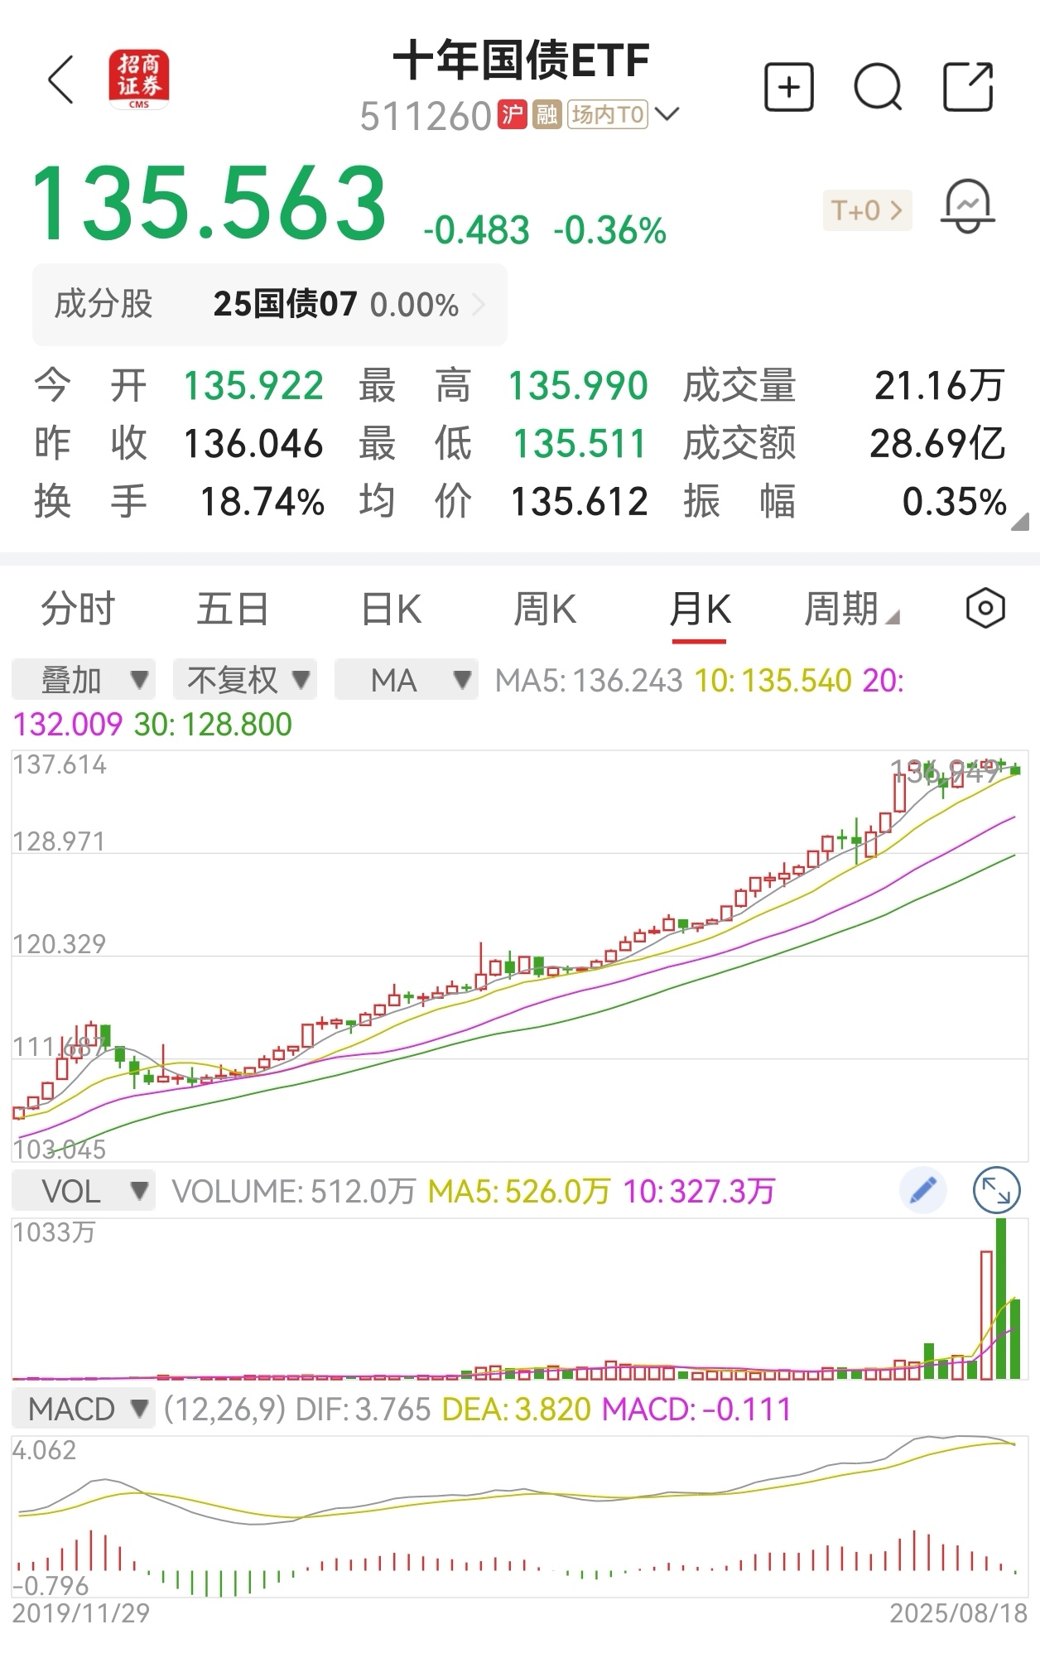
Task: Tap the 振幅 value 0.35%
Action: coord(955,502)
